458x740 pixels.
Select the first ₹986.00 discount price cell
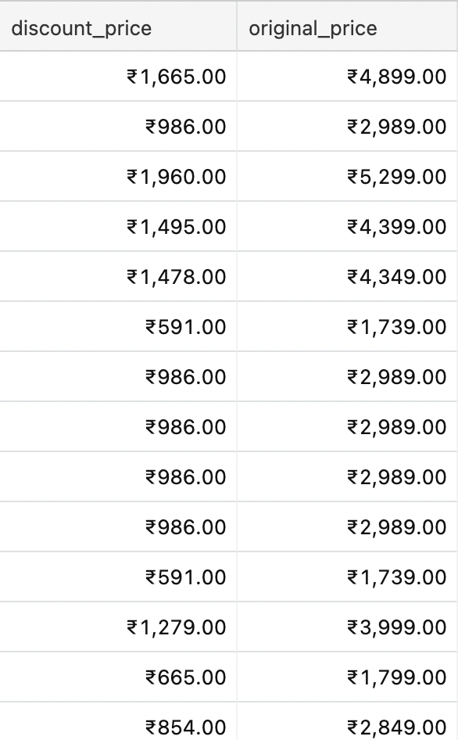click(118, 127)
